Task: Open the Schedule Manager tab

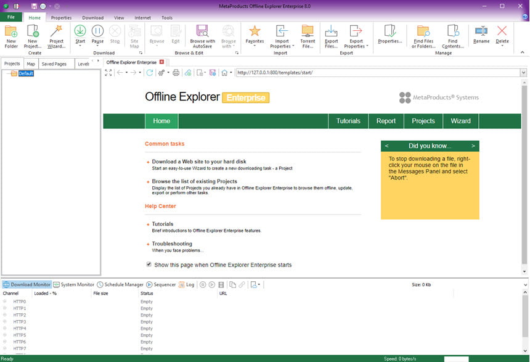Action: (120, 284)
